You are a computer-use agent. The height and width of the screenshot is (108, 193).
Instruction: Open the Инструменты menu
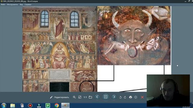tap(12, 4)
